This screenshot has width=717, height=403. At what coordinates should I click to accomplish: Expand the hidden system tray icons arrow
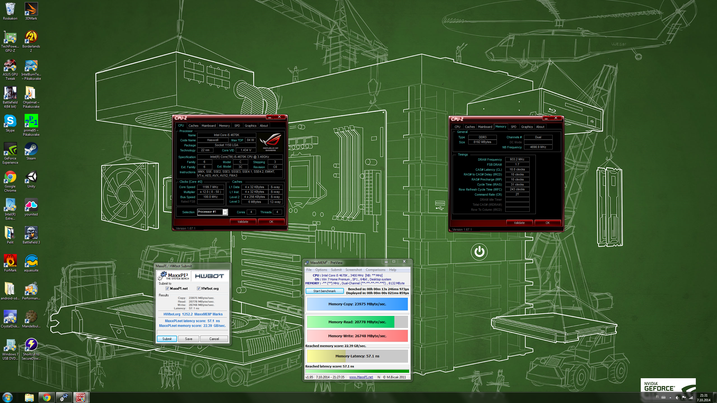[670, 397]
